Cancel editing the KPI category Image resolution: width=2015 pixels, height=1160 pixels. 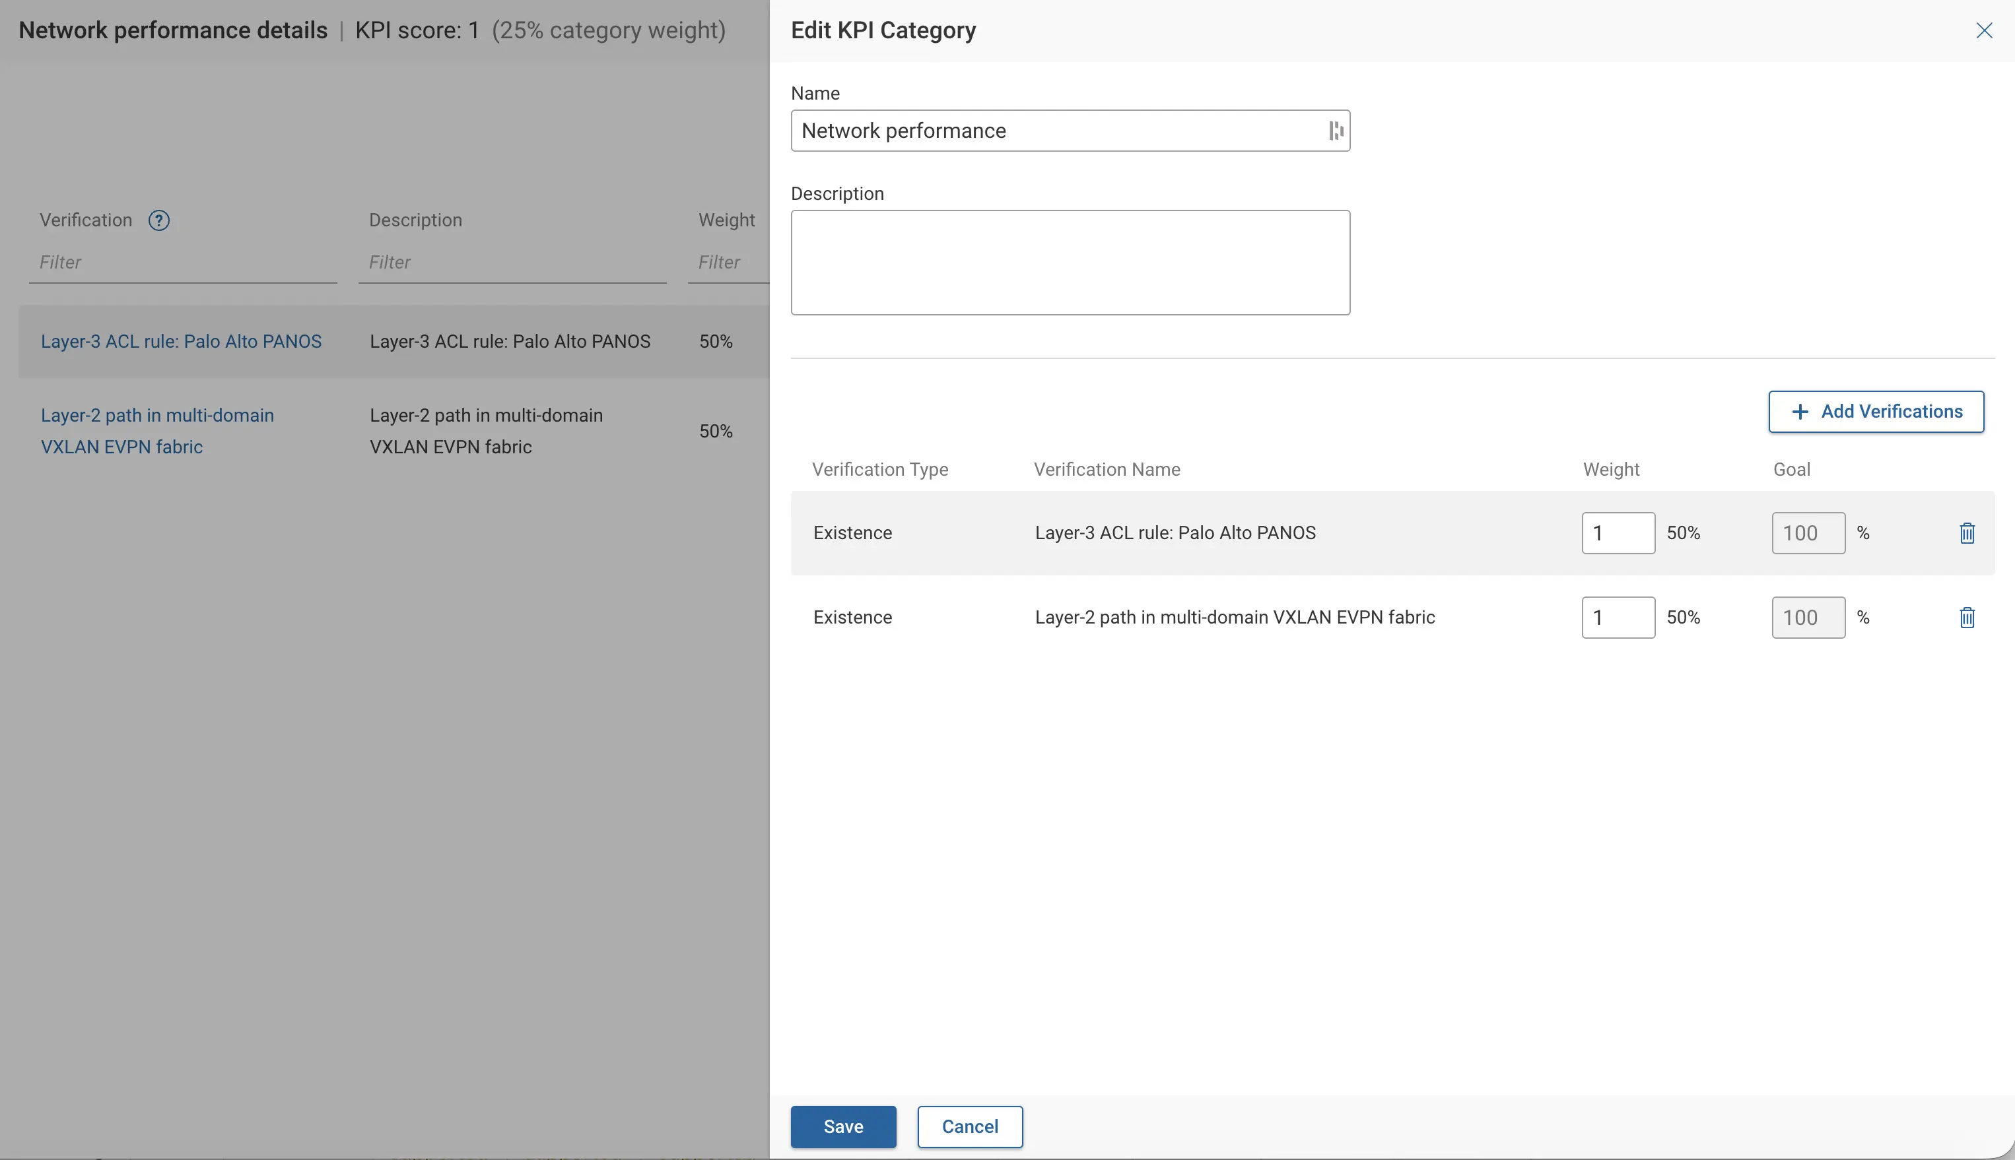click(970, 1126)
